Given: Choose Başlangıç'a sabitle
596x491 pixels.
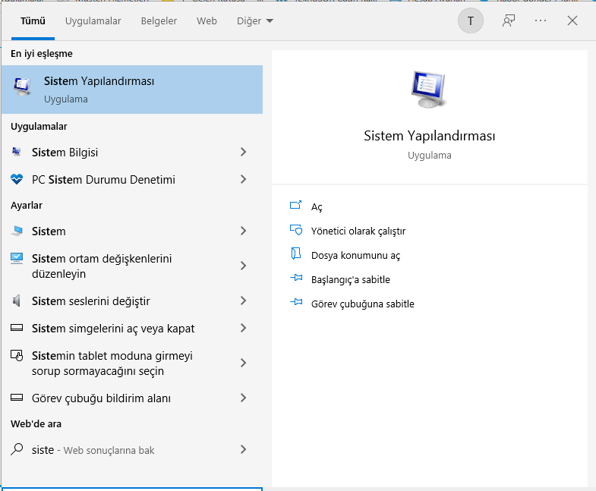Looking at the screenshot, I should point(351,280).
